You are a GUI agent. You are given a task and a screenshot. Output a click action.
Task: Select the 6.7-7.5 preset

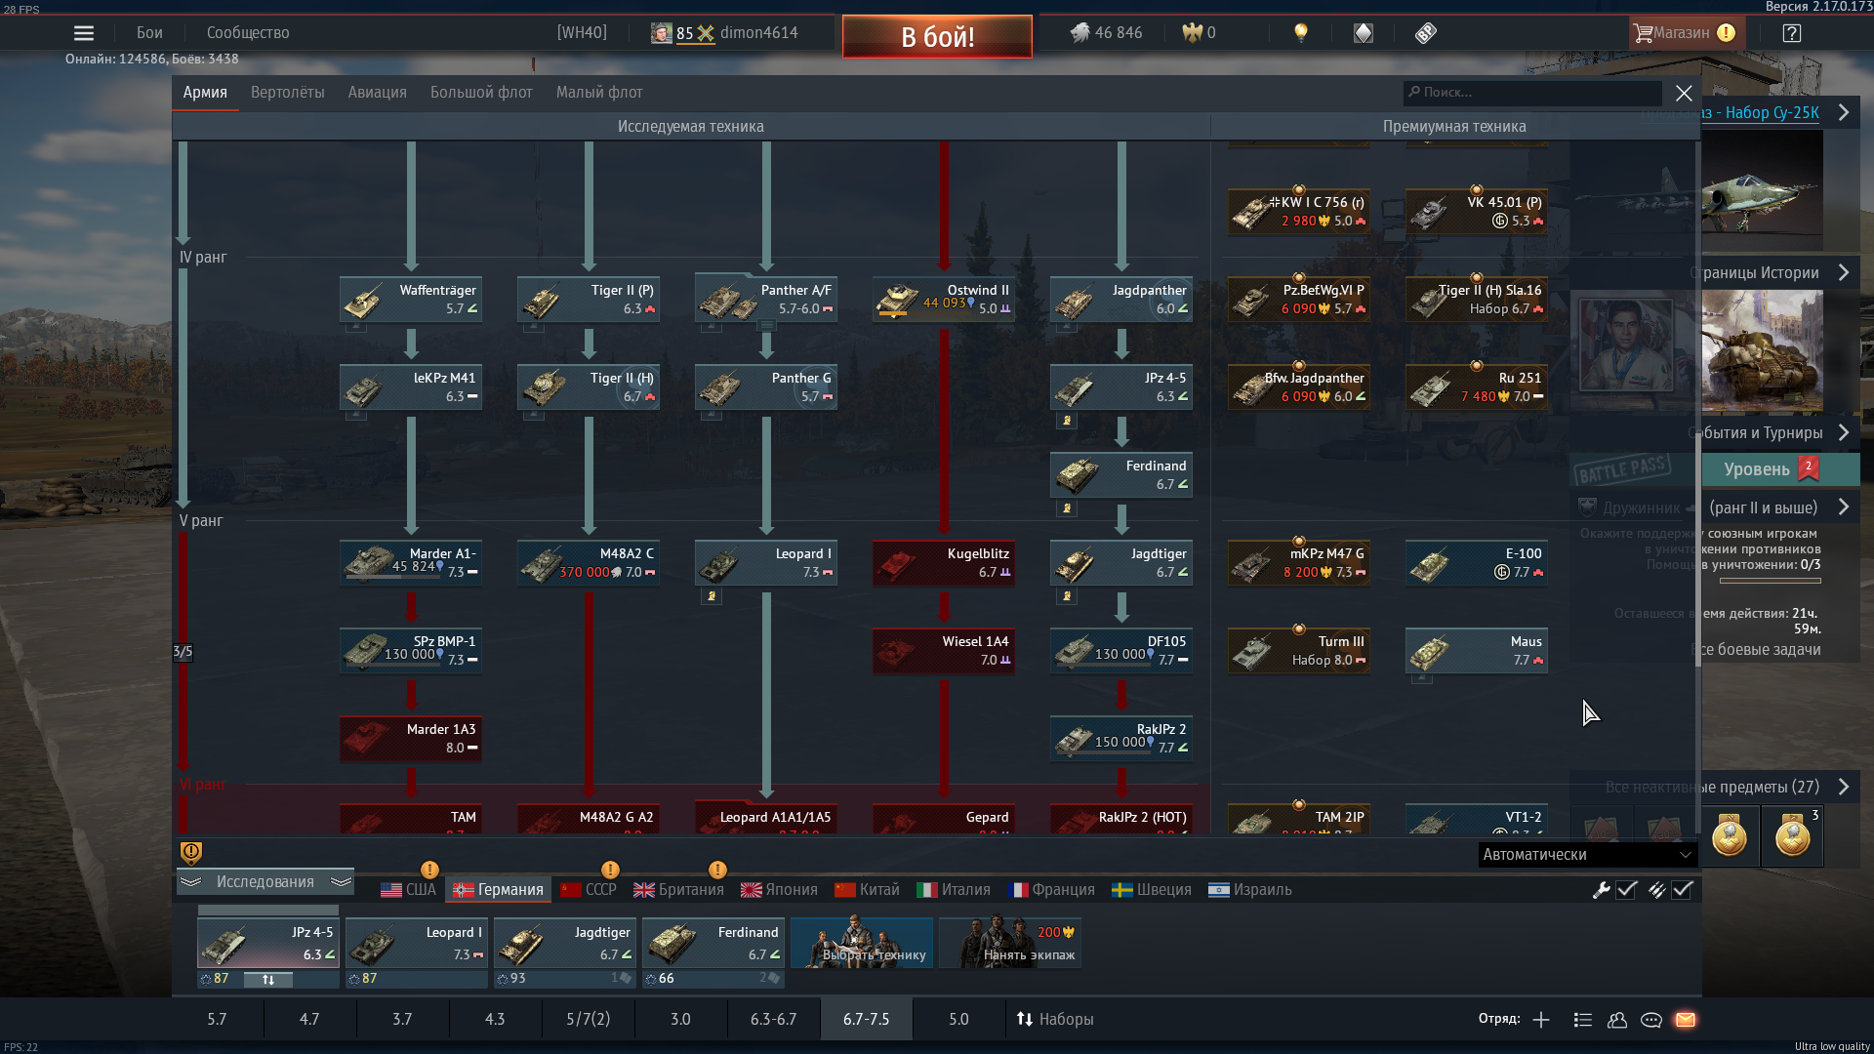(x=867, y=1019)
